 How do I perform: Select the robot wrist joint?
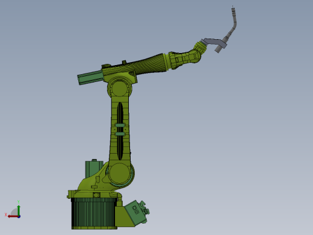197,52
